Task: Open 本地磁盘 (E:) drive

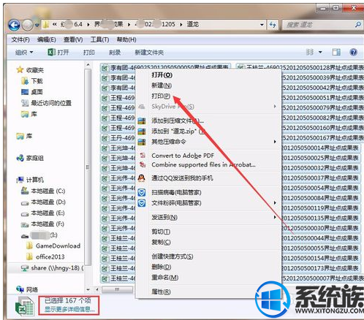Action: pos(42,213)
